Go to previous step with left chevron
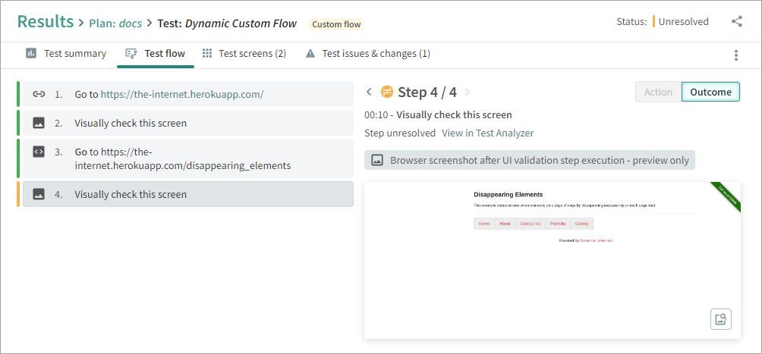Image resolution: width=762 pixels, height=354 pixels. tap(369, 92)
